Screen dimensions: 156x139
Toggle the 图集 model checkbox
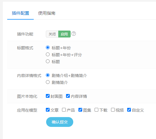80,110
